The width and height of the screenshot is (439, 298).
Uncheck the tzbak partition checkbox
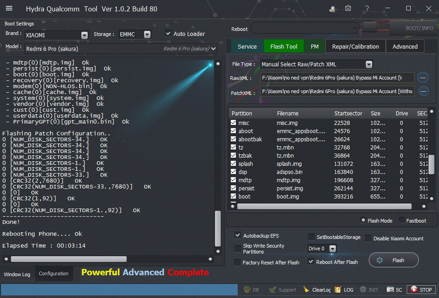pos(233,155)
